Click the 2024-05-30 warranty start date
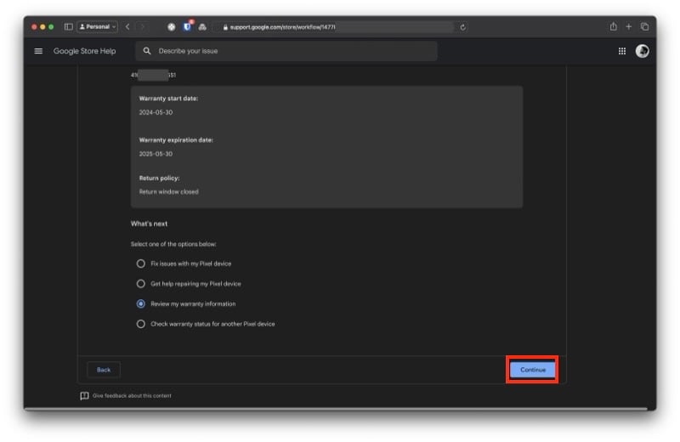 tap(156, 112)
